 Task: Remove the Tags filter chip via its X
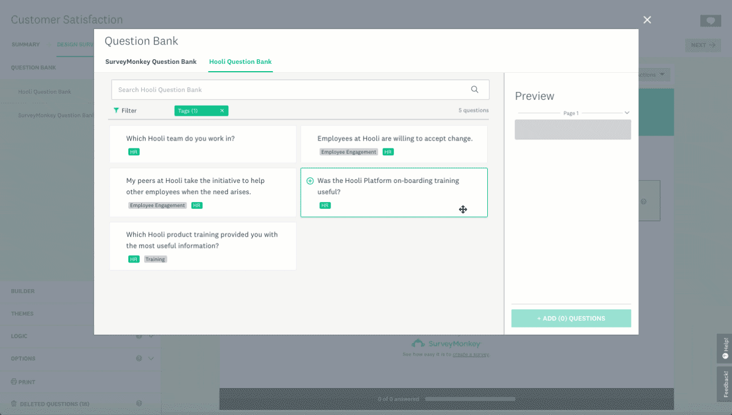click(x=222, y=111)
